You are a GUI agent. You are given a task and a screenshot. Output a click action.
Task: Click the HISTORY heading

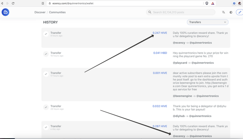click(50, 22)
